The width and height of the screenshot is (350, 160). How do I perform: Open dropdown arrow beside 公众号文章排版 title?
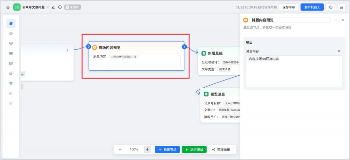(48, 7)
